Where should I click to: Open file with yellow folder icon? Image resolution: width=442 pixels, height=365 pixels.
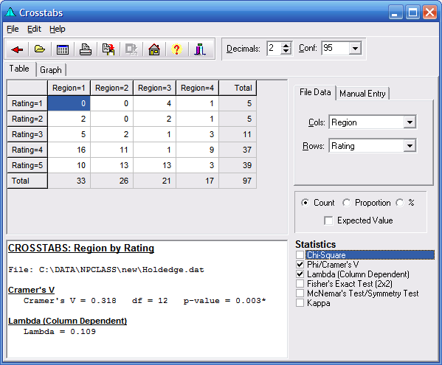pyautogui.click(x=40, y=49)
